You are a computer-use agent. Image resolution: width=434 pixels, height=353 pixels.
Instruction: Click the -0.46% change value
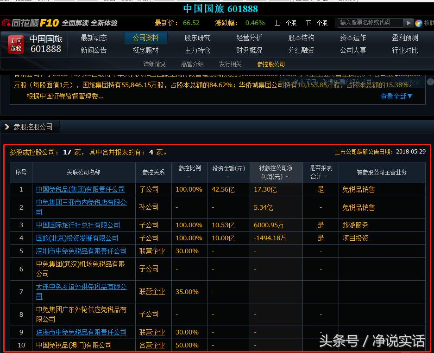coord(254,23)
